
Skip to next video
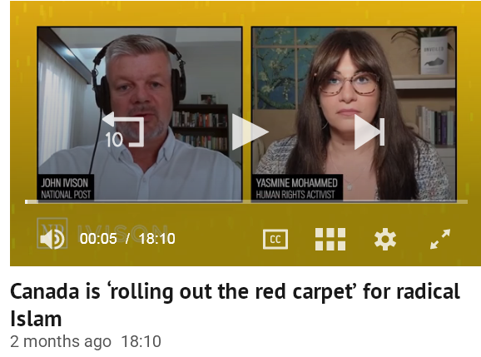tap(369, 131)
